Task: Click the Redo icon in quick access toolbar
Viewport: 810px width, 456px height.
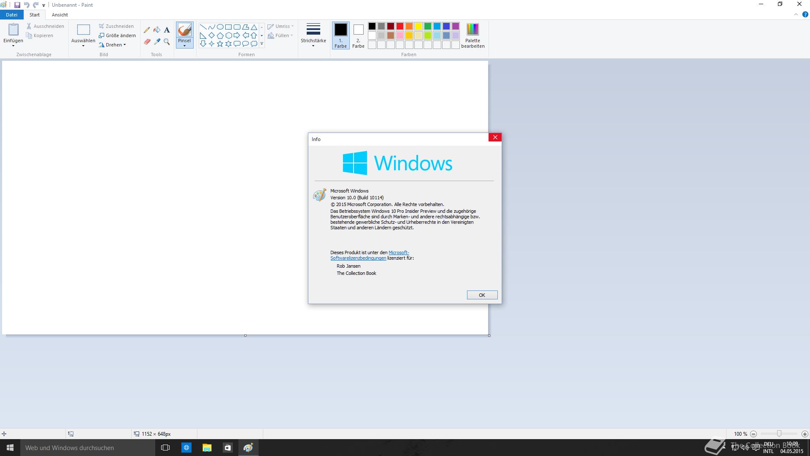Action: [36, 5]
